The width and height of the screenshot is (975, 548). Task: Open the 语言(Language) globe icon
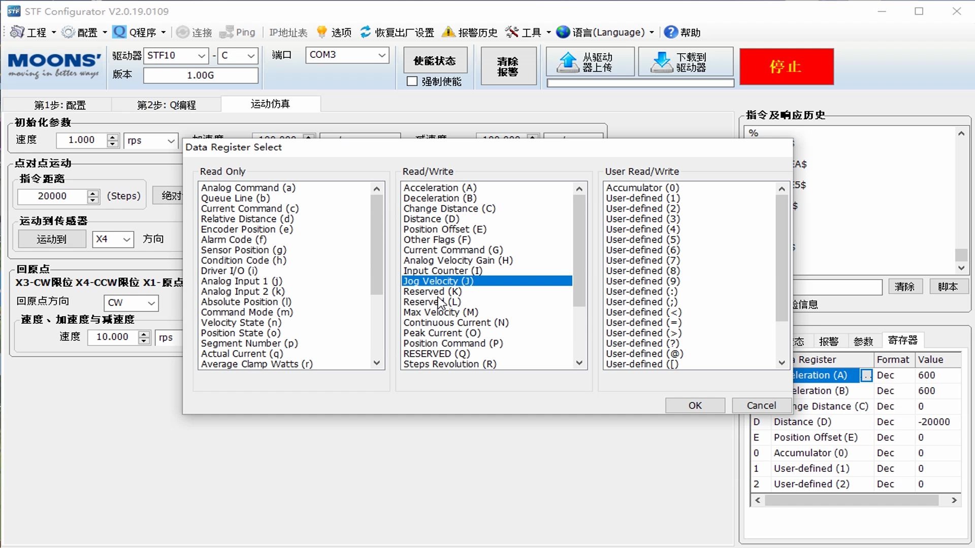tap(563, 32)
